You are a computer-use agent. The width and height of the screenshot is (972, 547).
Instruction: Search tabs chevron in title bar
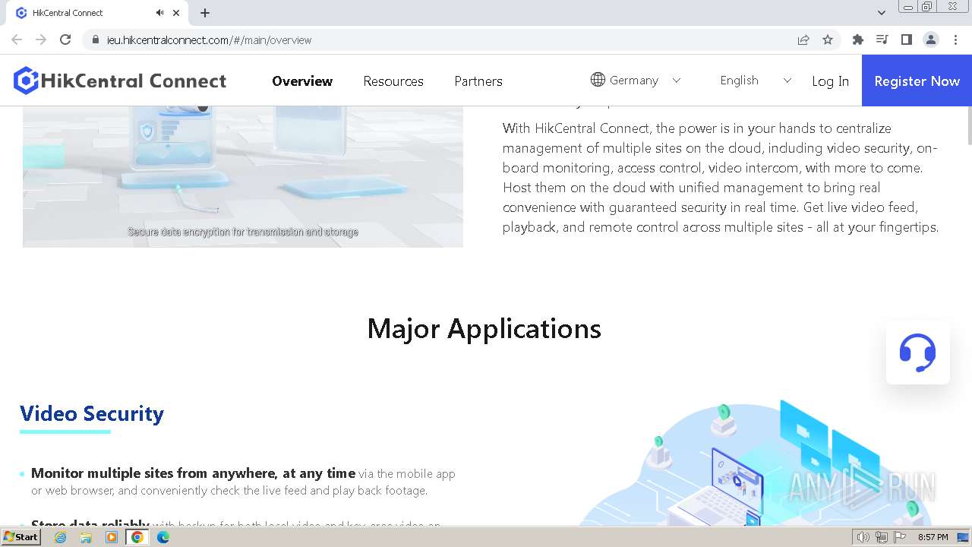(x=882, y=13)
